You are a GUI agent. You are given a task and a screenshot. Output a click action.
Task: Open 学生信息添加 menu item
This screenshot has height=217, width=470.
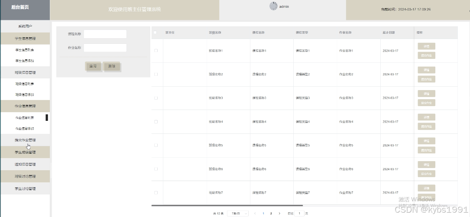coord(25,61)
